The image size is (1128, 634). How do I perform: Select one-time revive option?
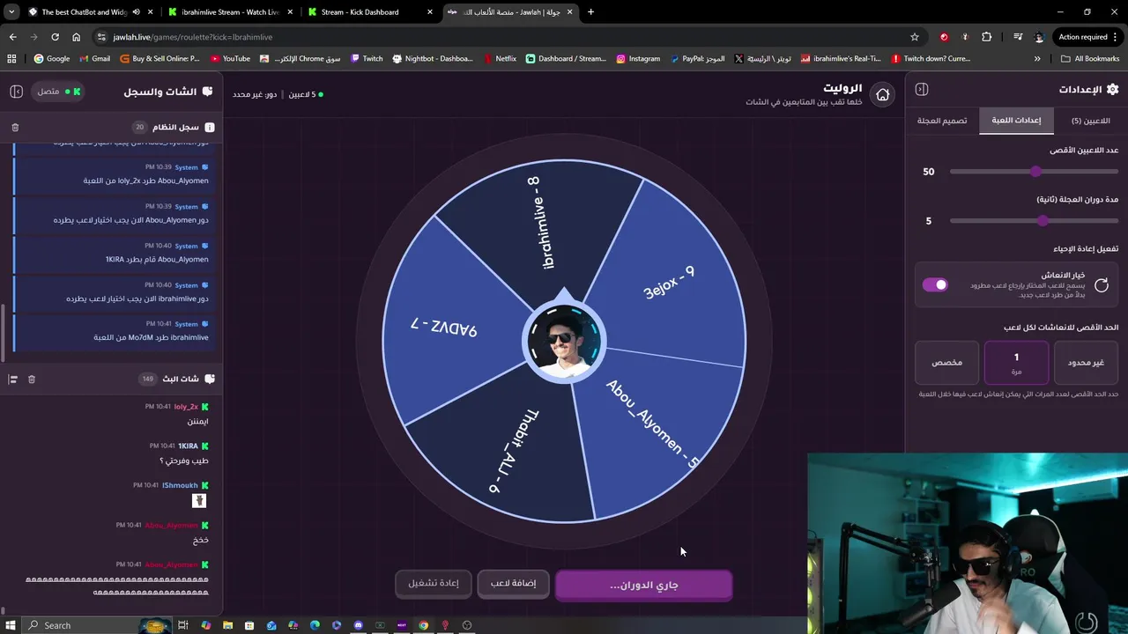1016,363
